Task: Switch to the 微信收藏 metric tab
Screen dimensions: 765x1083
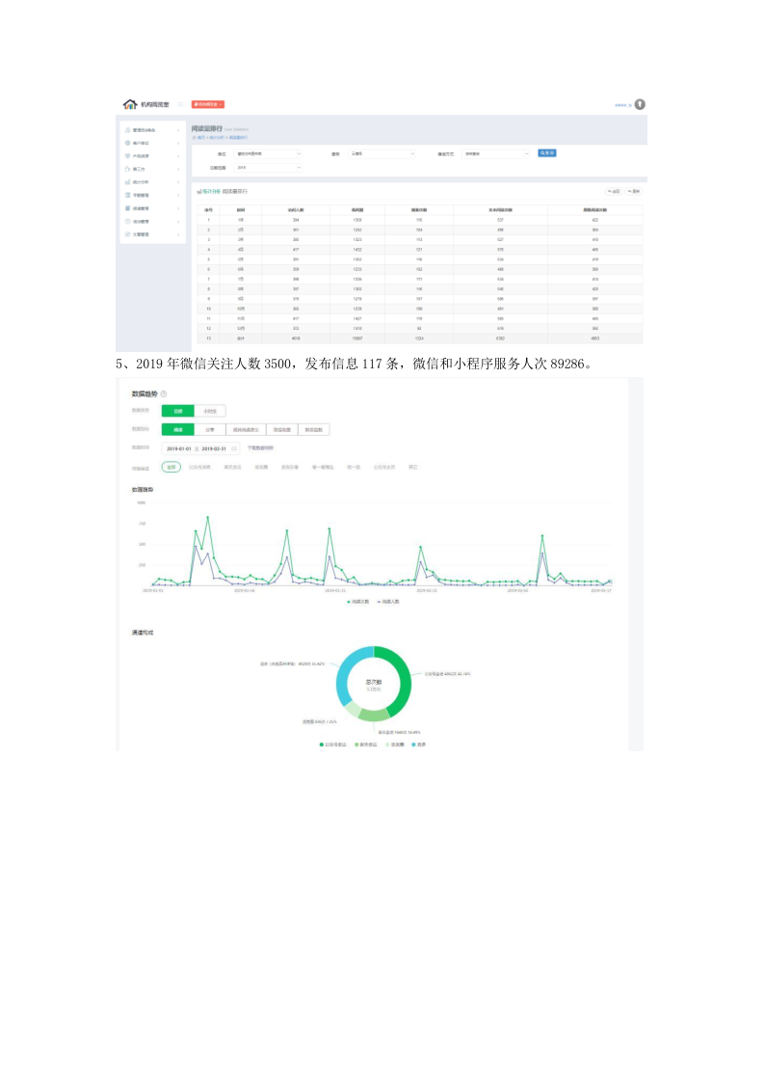Action: pyautogui.click(x=281, y=429)
